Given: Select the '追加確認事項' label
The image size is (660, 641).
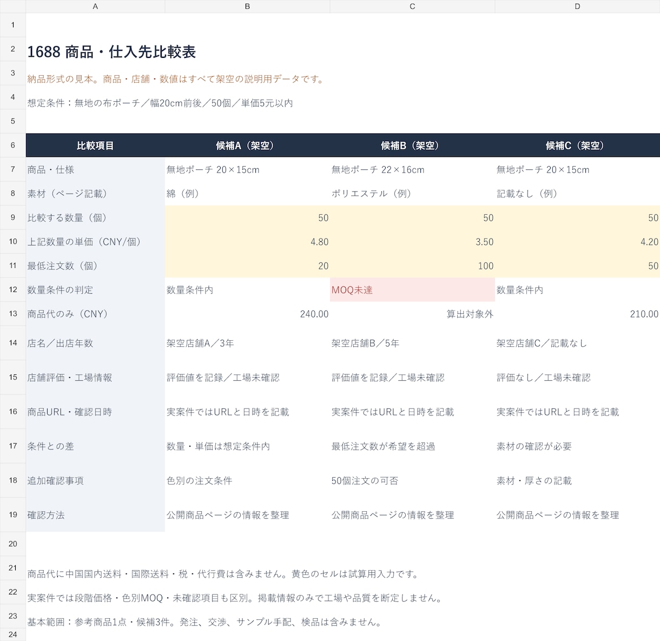Looking at the screenshot, I should pos(95,480).
